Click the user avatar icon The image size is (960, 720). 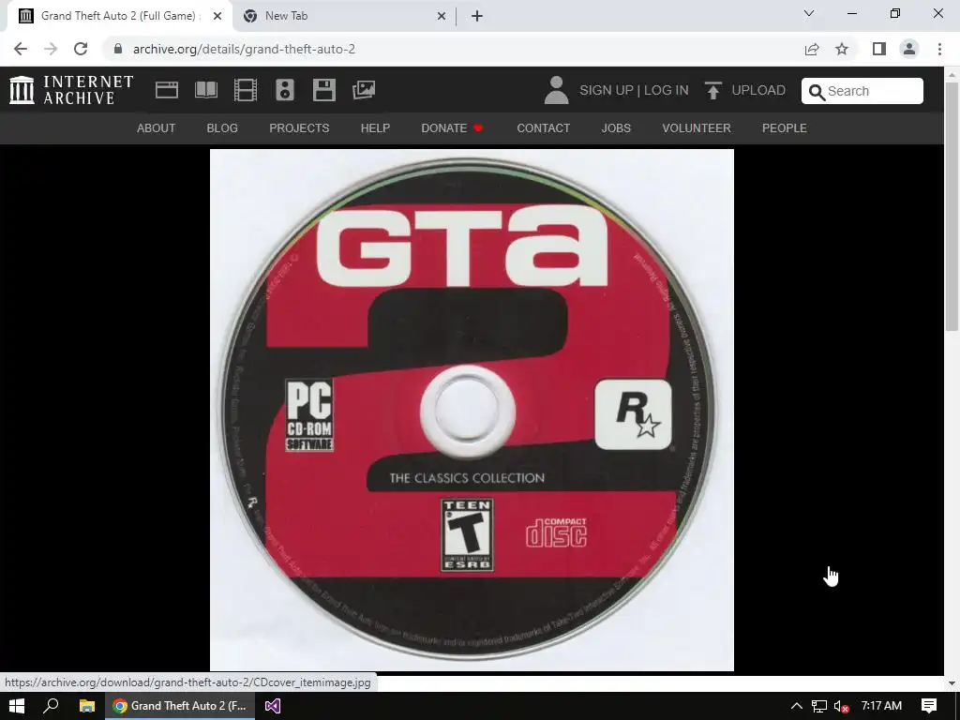tap(557, 90)
